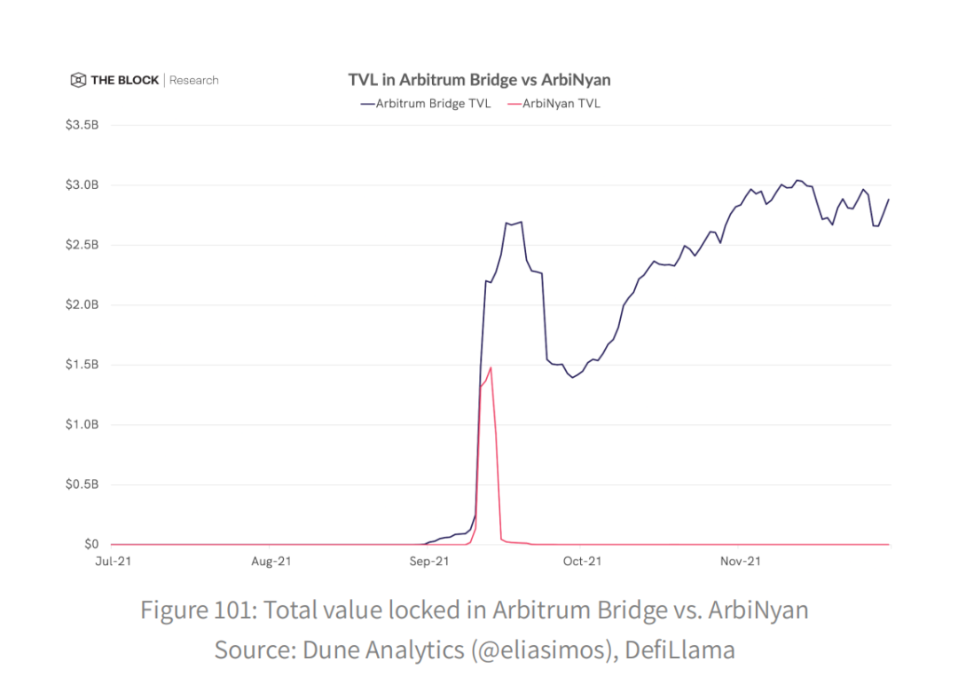Click the Research label next to logo
This screenshot has width=958, height=685.
tap(193, 80)
